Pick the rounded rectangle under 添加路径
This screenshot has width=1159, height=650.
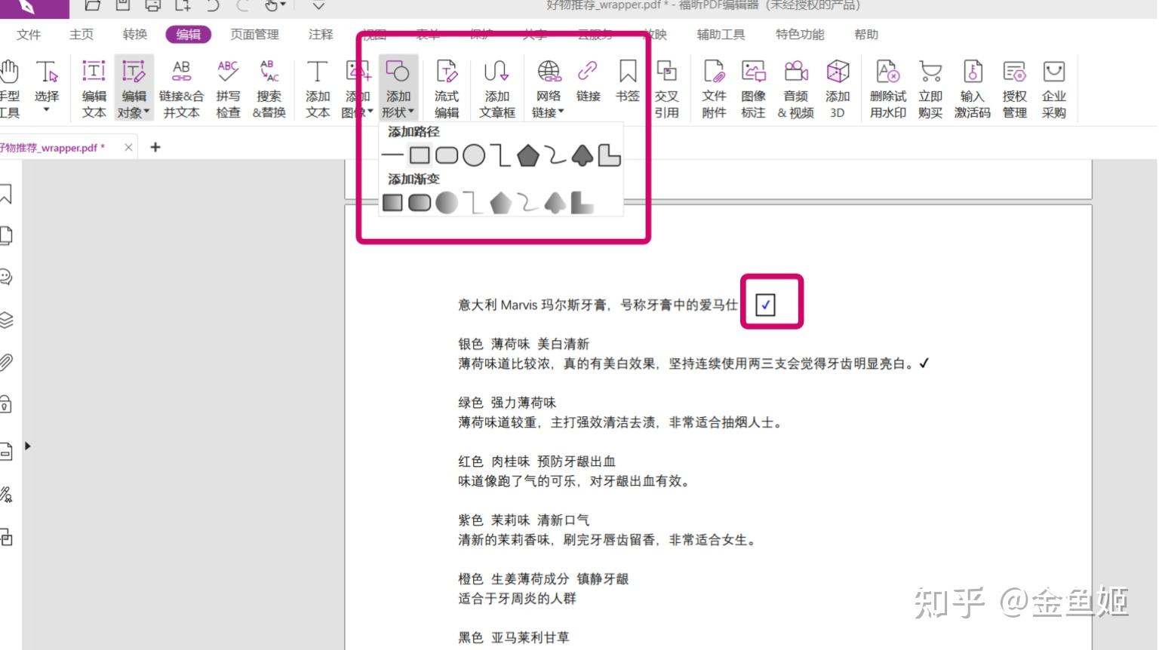click(x=447, y=155)
